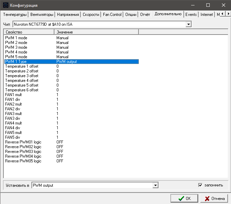Select Temperature 6 offset row
The height and width of the screenshot is (204, 231).
(72, 90)
